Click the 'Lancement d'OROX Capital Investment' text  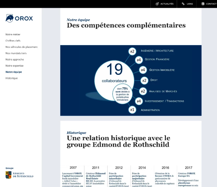72,175
